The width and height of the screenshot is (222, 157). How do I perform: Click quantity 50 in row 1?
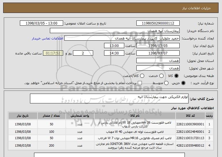coord(52,124)
